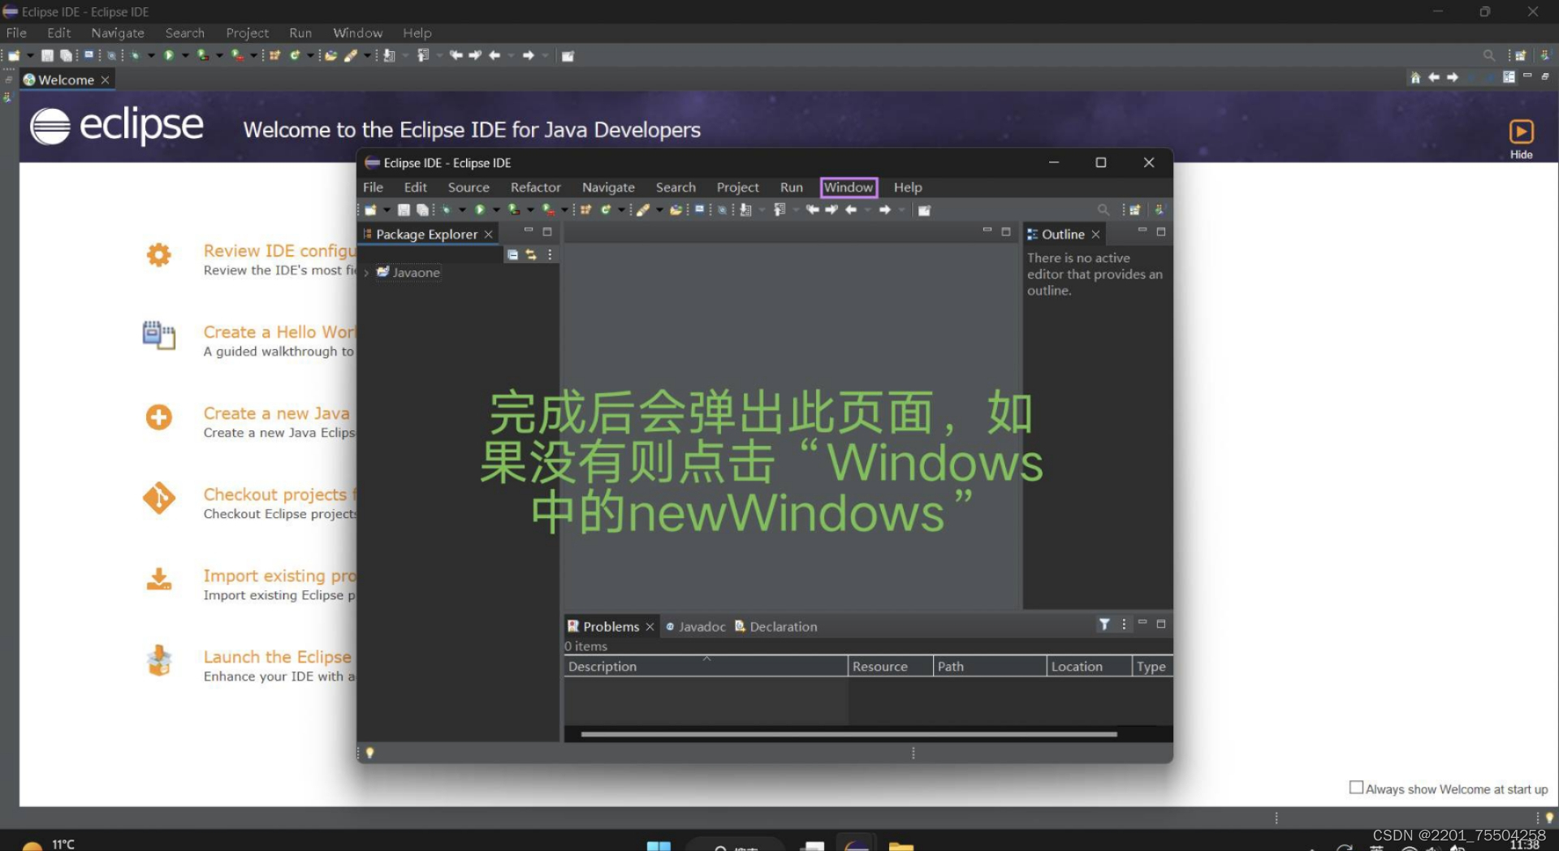1559x851 pixels.
Task: Click the Next Annotation icon in front window toolbar
Action: [745, 210]
